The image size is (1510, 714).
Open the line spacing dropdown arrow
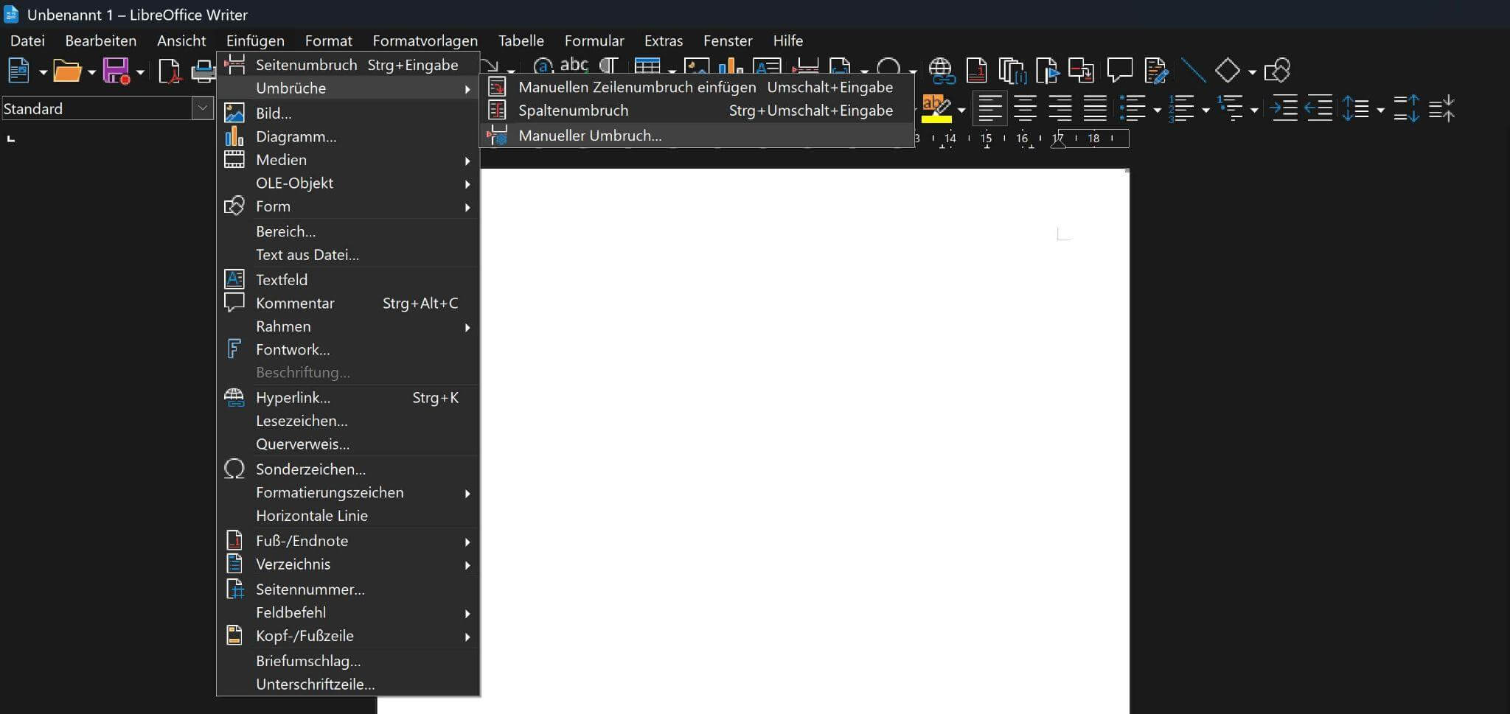[x=1380, y=110]
